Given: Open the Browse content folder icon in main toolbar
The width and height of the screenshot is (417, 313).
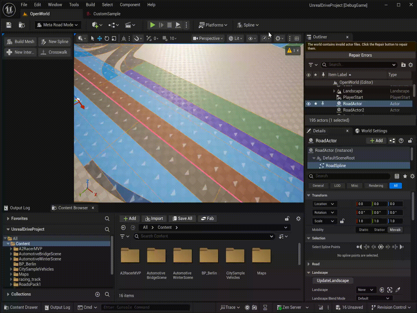Looking at the screenshot, I should point(22,25).
